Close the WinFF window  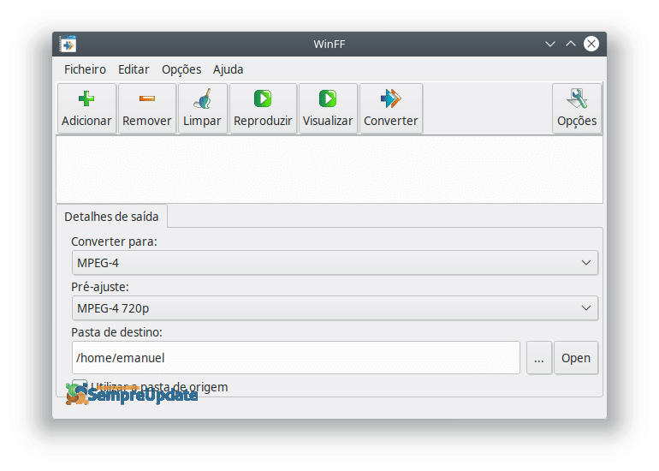(x=591, y=44)
